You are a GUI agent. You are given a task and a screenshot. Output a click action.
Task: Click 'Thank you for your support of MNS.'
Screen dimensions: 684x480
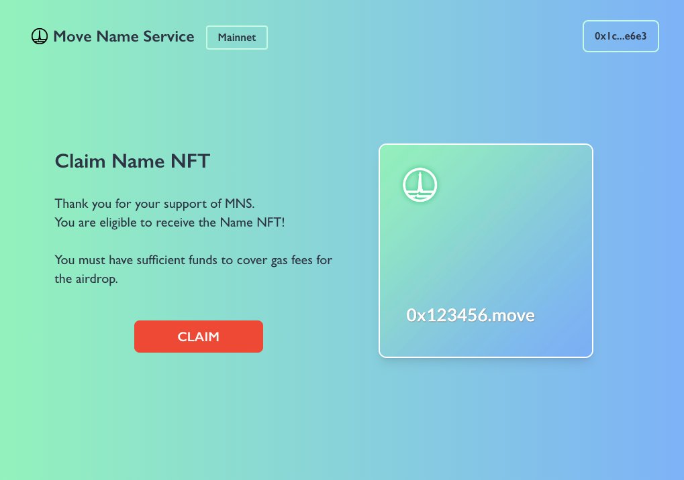coord(154,204)
